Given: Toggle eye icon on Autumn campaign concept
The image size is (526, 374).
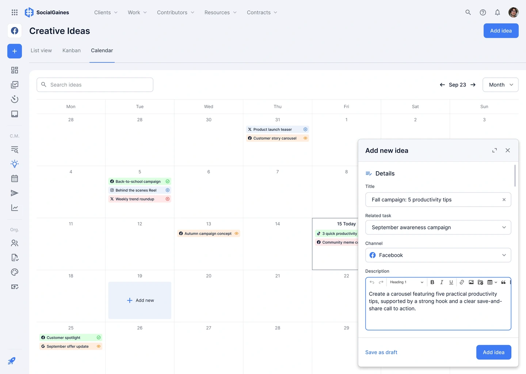Looking at the screenshot, I should tap(236, 233).
